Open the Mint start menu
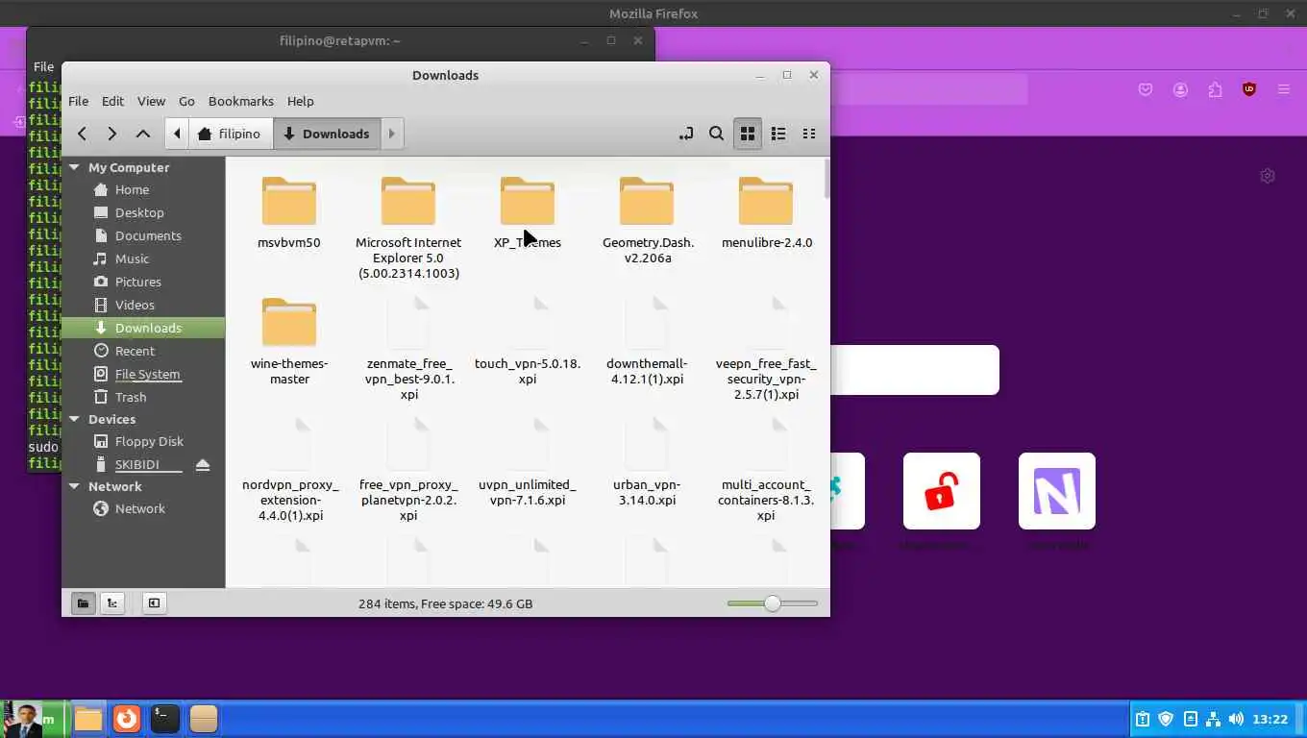 [x=35, y=719]
